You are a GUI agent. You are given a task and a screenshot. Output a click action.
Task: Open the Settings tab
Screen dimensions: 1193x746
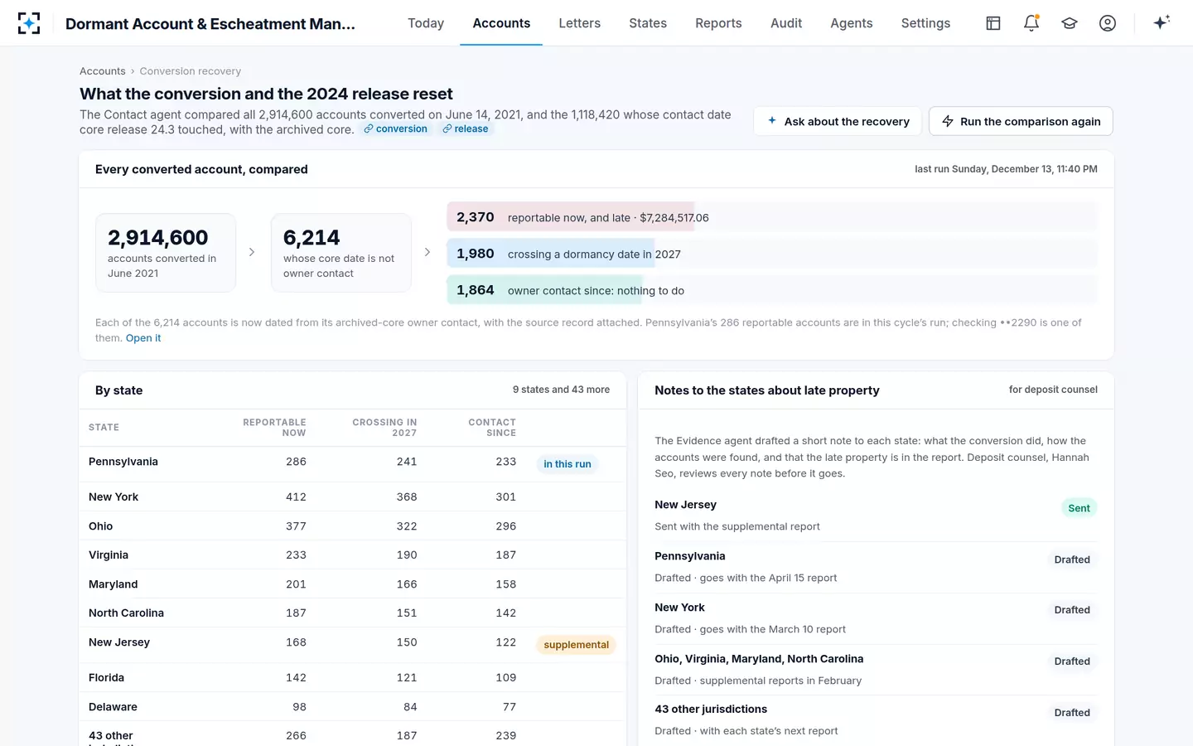[925, 23]
